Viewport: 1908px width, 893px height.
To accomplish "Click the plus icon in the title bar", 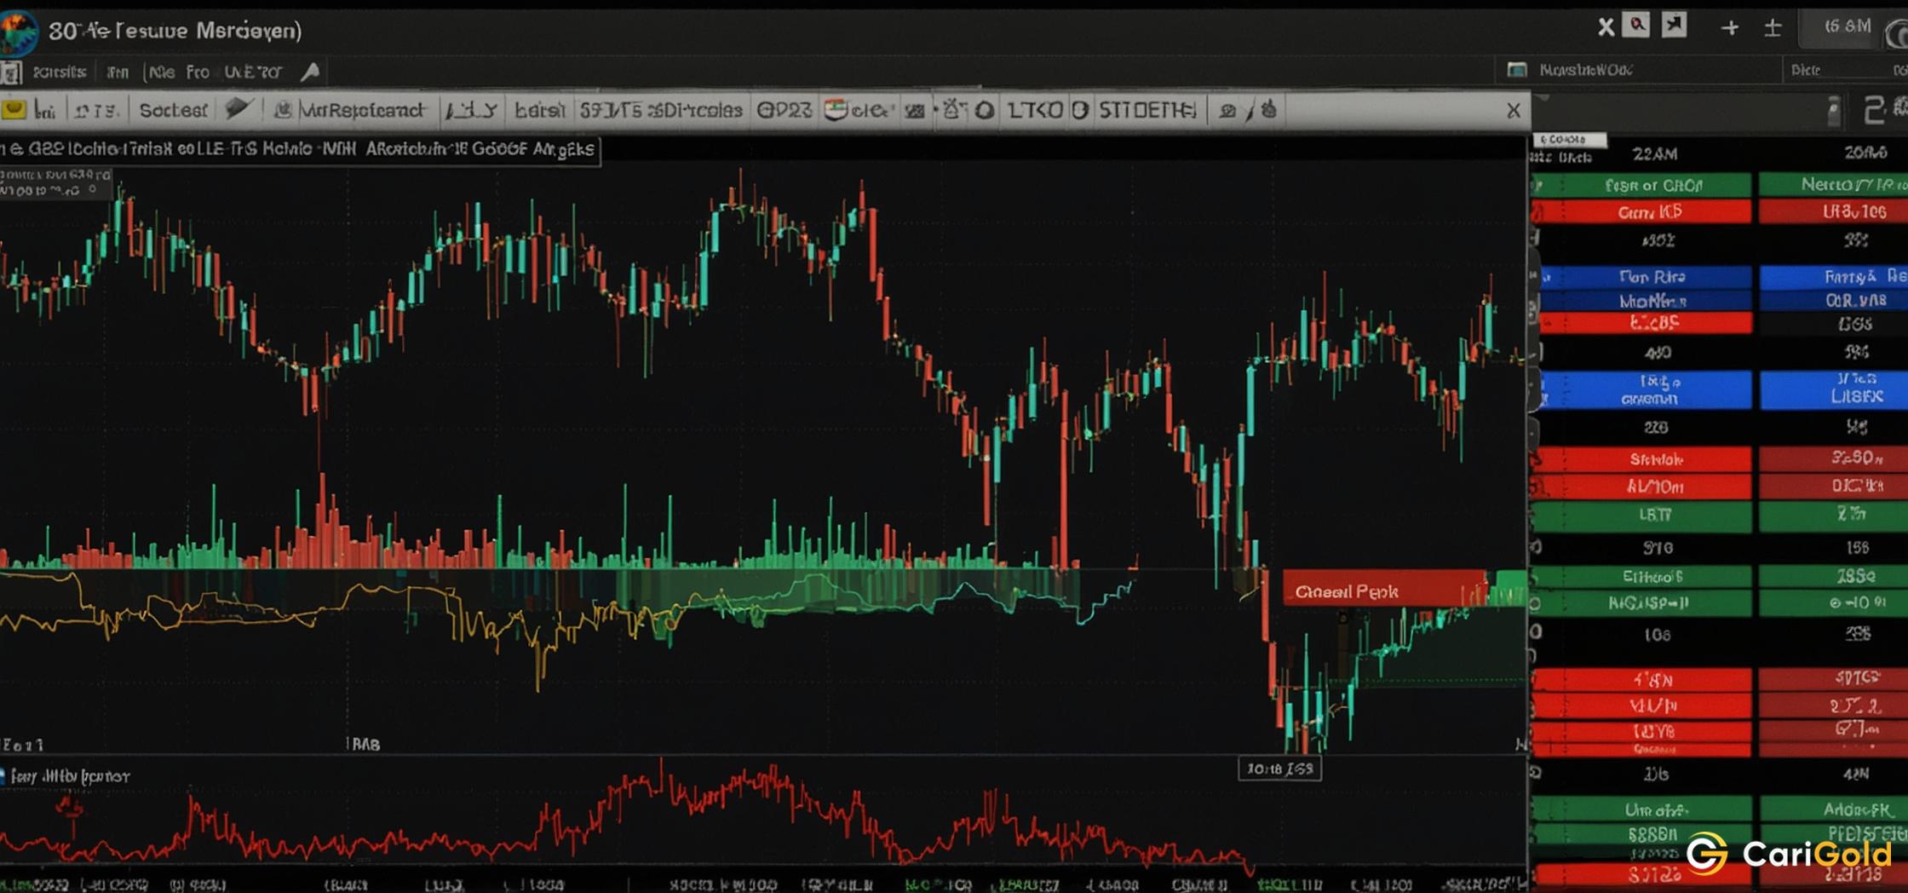I will click(1729, 28).
